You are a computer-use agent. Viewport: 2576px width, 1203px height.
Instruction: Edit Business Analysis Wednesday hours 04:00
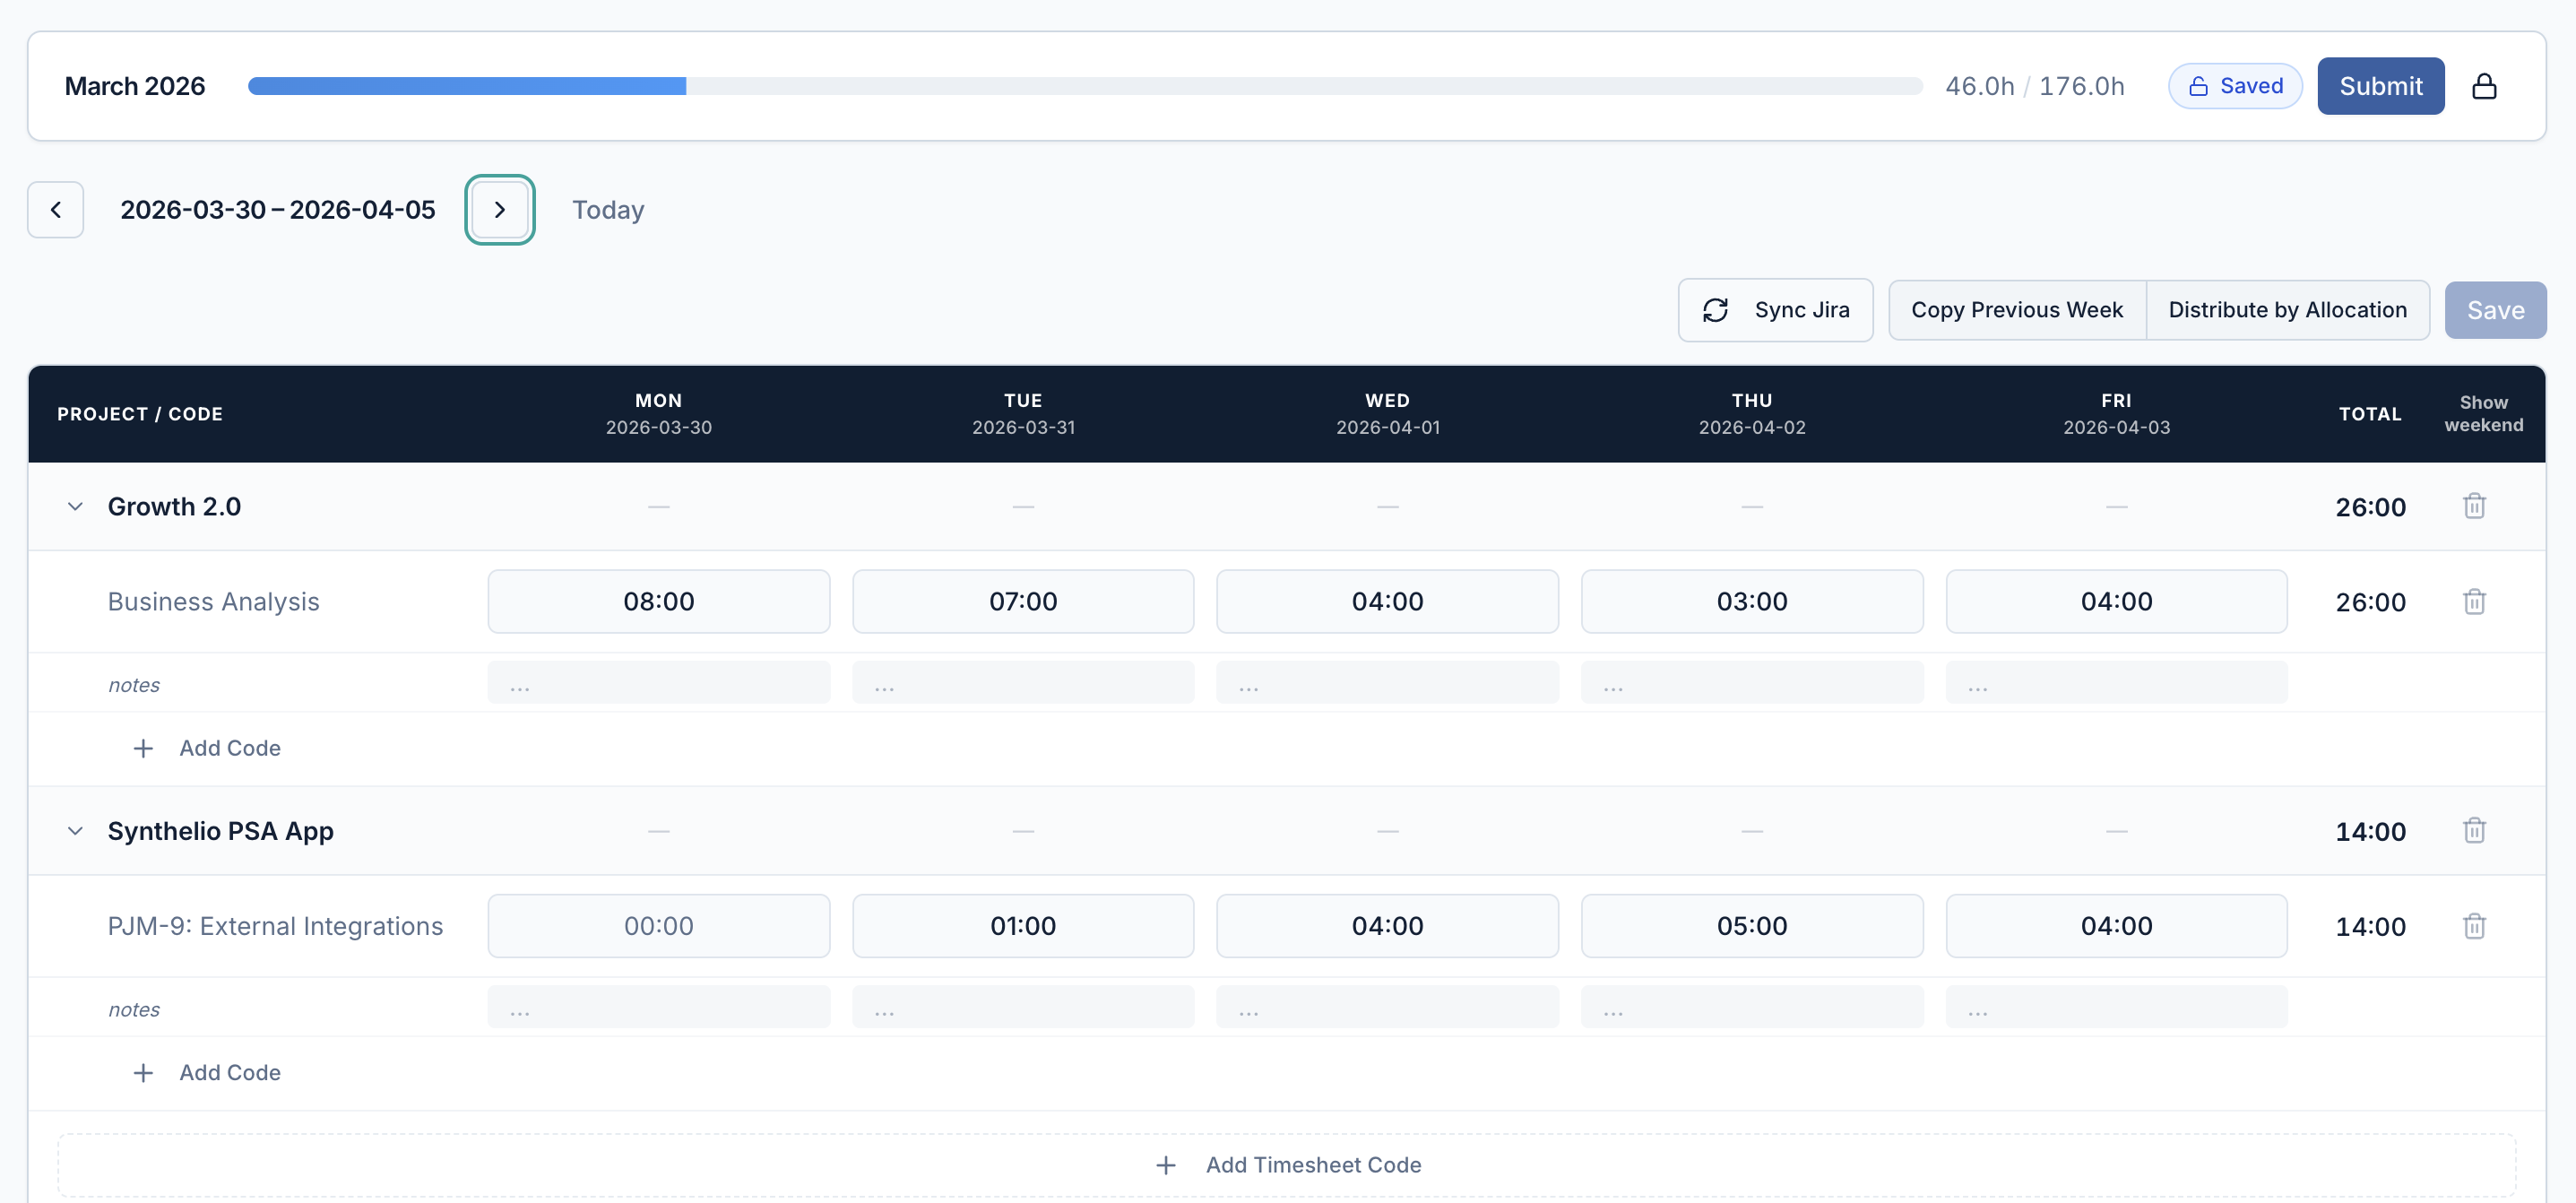click(x=1387, y=601)
